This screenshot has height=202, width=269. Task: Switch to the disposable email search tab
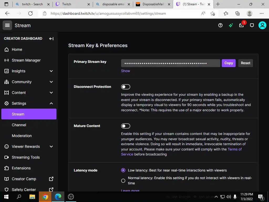click(113, 4)
